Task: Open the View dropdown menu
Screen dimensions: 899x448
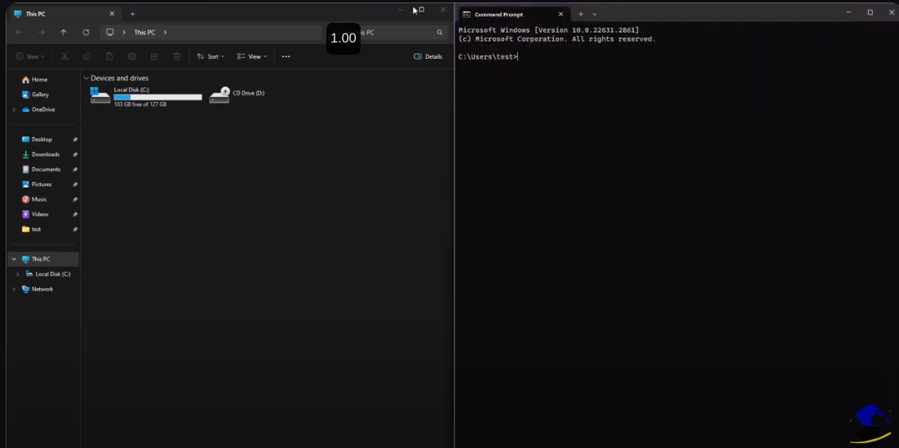Action: [x=251, y=57]
